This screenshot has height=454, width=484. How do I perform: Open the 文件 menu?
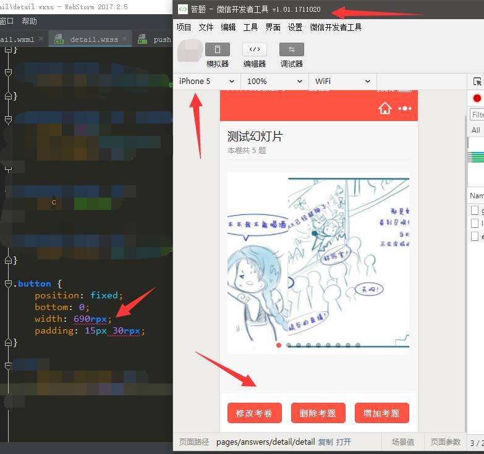click(x=206, y=27)
